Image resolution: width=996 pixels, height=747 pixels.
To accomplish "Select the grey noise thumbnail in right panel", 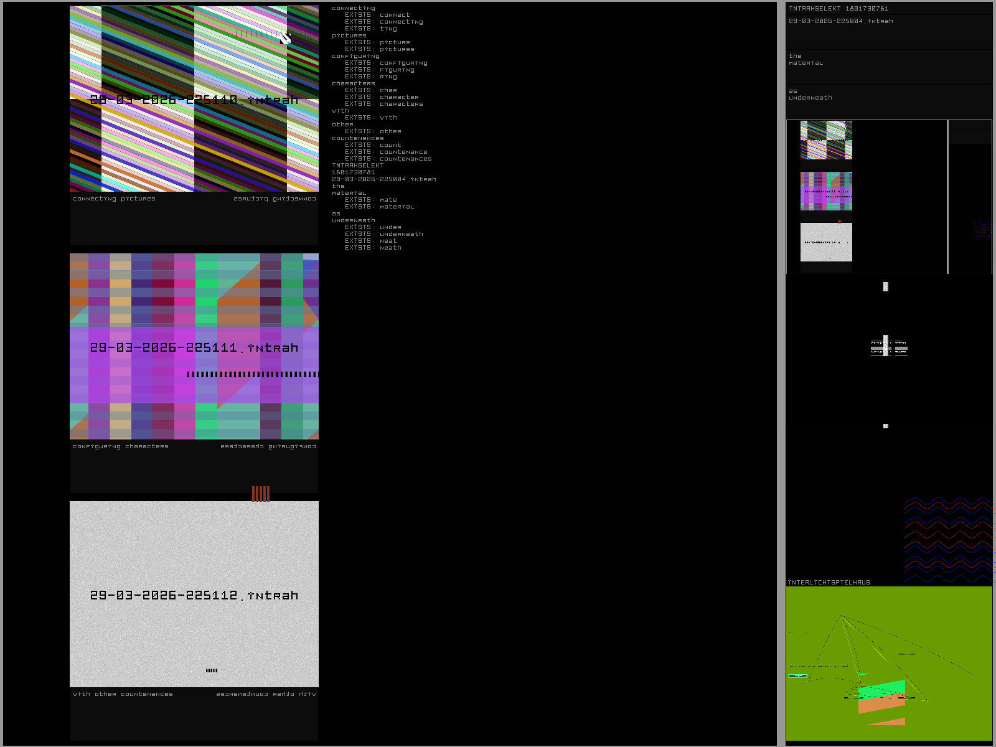I will point(826,242).
